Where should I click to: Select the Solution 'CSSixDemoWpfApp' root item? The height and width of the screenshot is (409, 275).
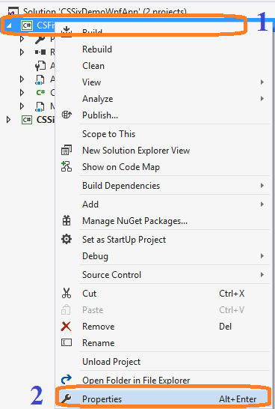[x=104, y=11]
